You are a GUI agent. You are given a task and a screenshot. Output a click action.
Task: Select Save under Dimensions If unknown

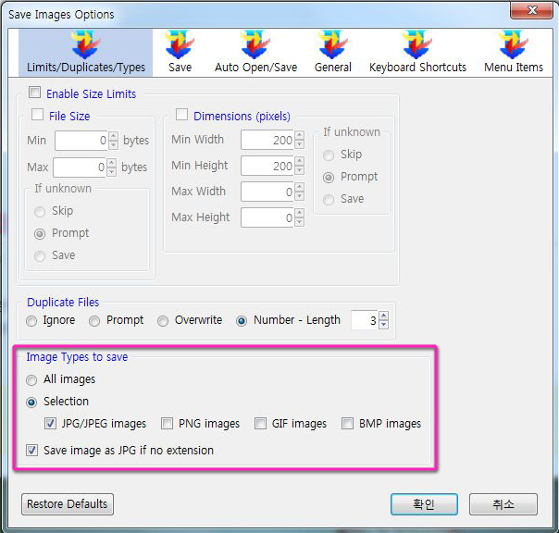329,200
